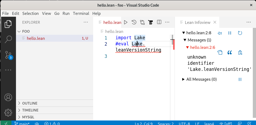Open editor More Actions ellipsis
Screen dimensions: 256x125
167,22
